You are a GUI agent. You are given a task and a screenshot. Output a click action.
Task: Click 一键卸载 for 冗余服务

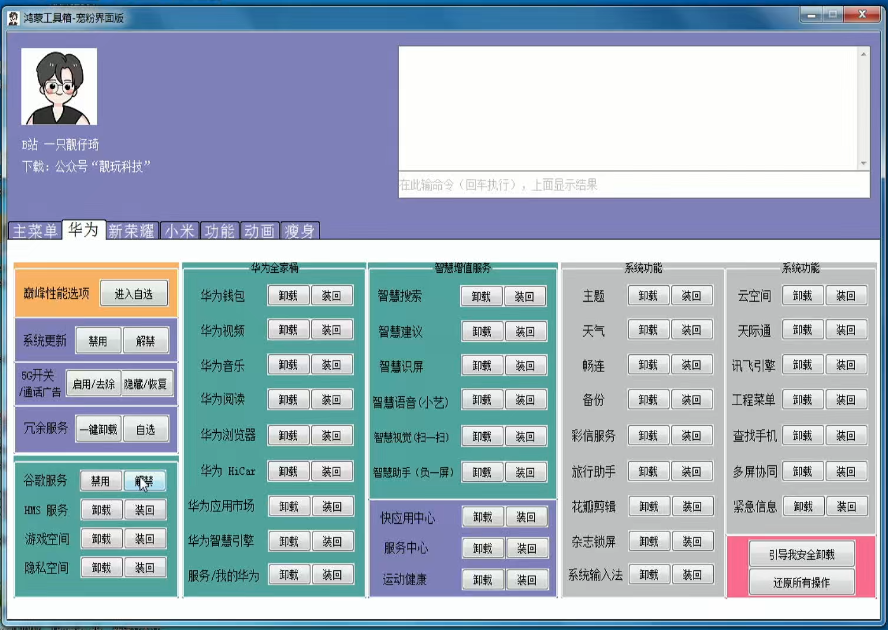(99, 429)
